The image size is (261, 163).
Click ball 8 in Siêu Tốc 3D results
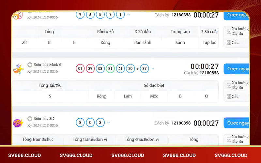[80, 123]
